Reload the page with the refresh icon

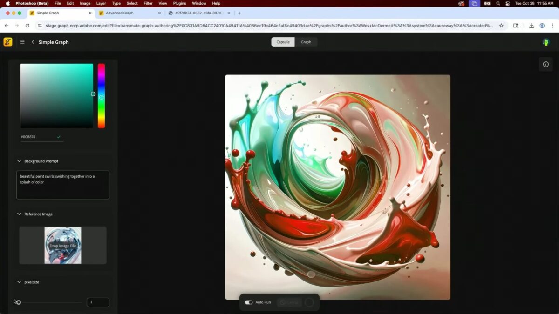[x=27, y=26]
